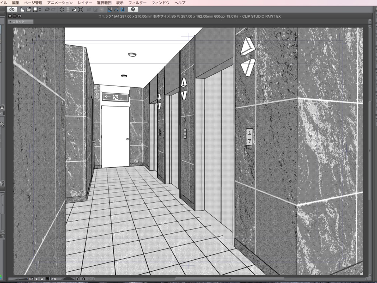
Task: Open the レイヤー menu
Action: [x=85, y=3]
